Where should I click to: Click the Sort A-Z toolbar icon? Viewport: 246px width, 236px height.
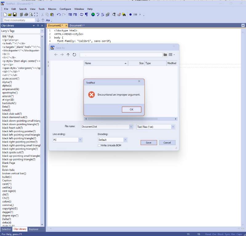point(103,14)
